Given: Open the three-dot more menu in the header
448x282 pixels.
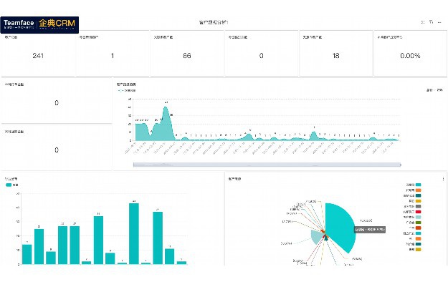Looking at the screenshot, I should [x=439, y=22].
